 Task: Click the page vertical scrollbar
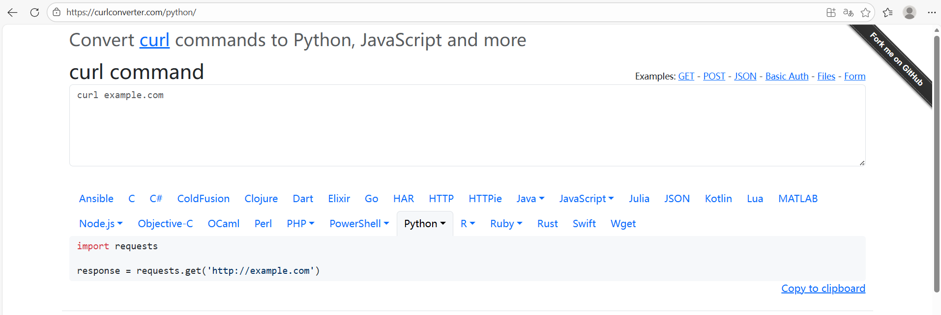click(x=937, y=162)
